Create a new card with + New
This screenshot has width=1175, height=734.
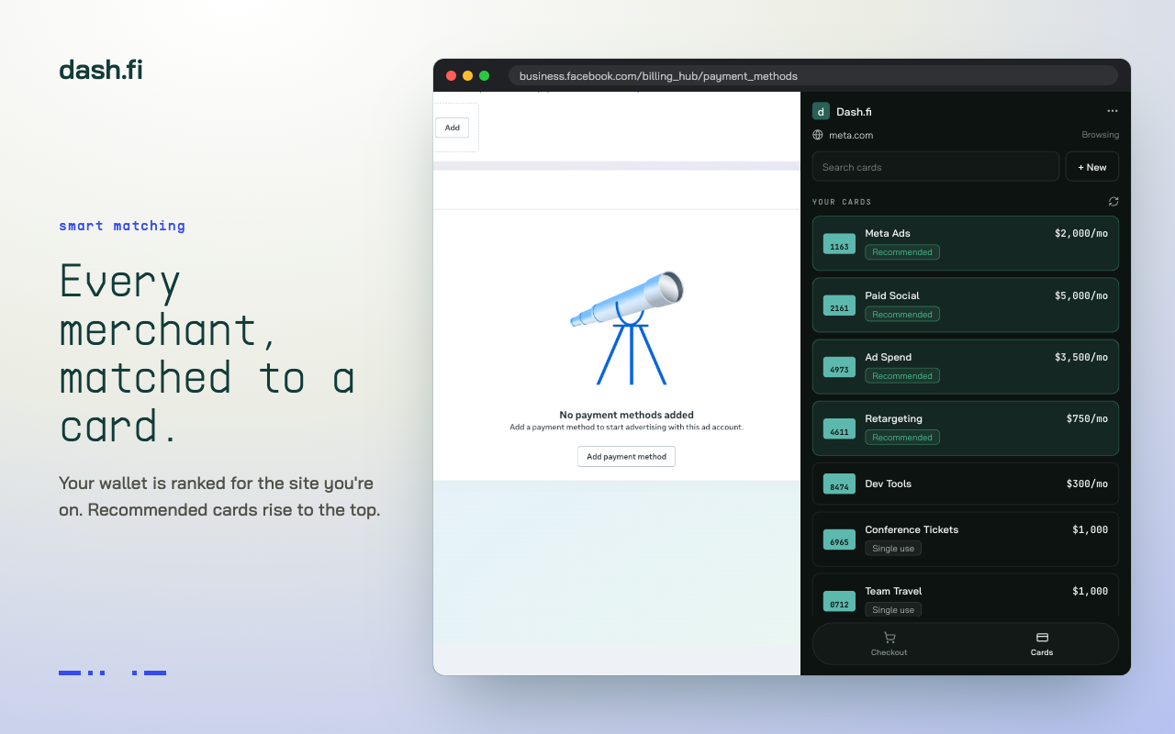click(x=1092, y=167)
